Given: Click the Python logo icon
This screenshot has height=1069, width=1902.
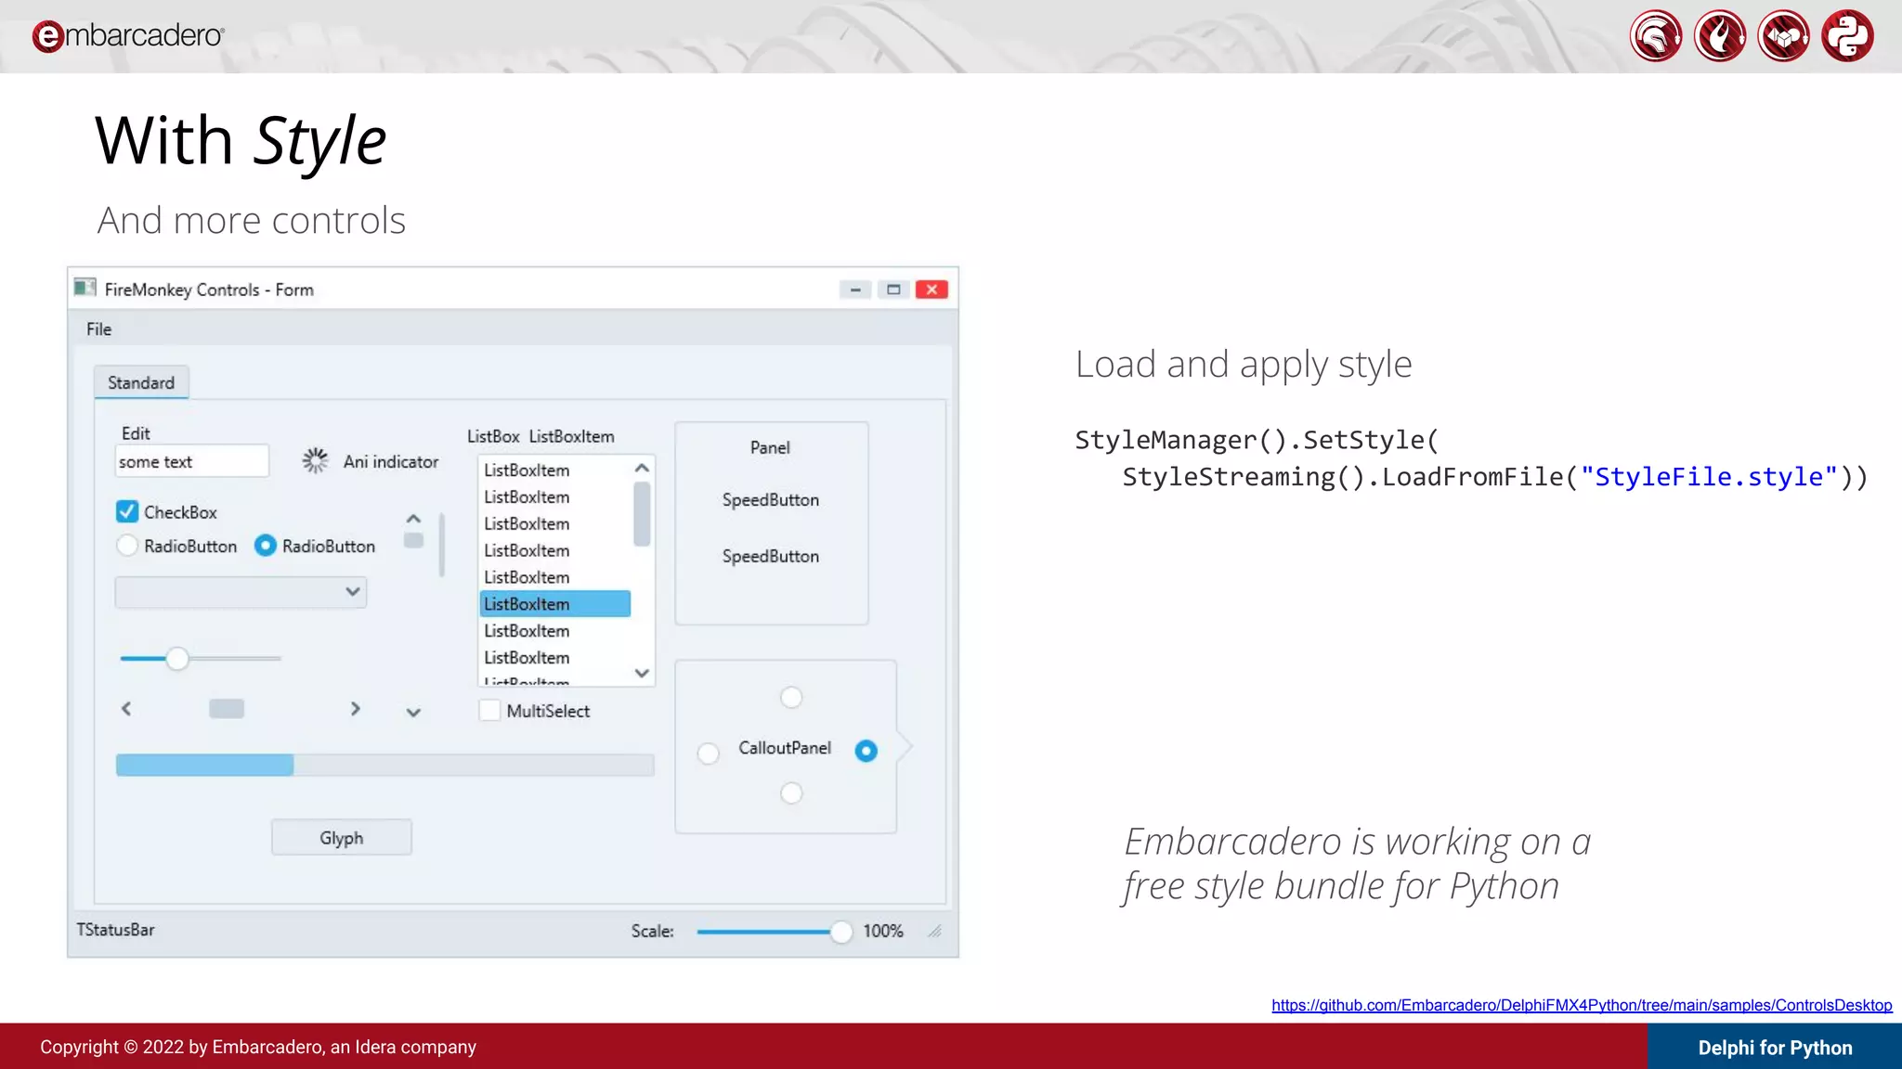Looking at the screenshot, I should pyautogui.click(x=1847, y=37).
